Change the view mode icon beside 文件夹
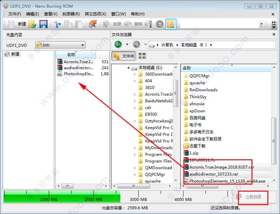This screenshot has width=280, height=214. tap(142, 56)
